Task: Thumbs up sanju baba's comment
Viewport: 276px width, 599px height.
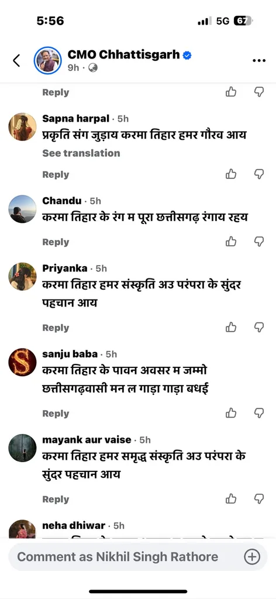Action: (231, 413)
